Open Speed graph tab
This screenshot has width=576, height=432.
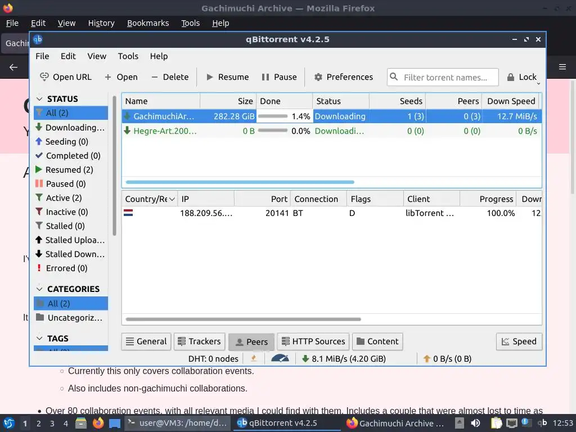point(519,341)
